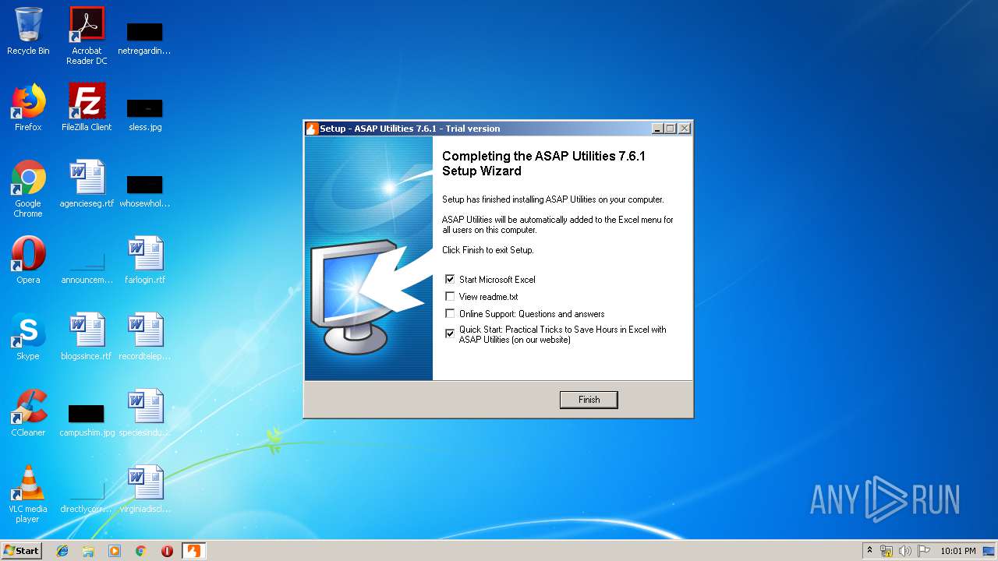
Task: Click the volume speaker tray icon
Action: tap(905, 551)
